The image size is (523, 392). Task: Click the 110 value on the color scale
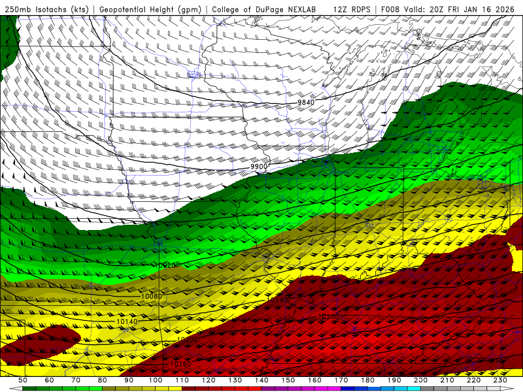[x=182, y=380]
